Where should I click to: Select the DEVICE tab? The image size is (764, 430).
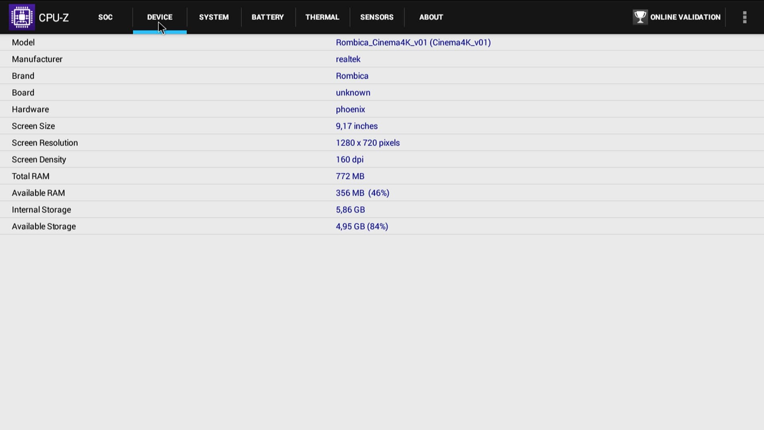click(160, 17)
